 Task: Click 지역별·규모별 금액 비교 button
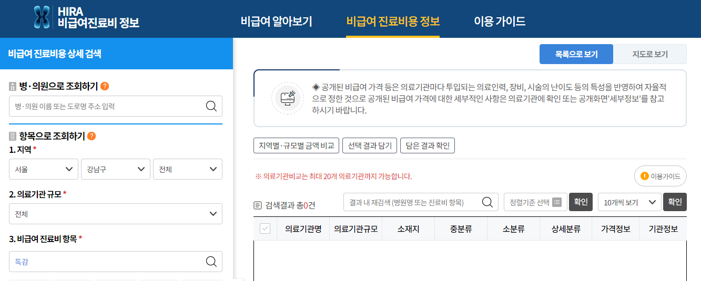coord(296,145)
